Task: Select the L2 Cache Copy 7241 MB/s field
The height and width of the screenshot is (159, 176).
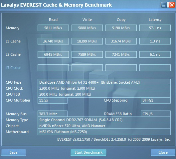Action: [x=121, y=54]
